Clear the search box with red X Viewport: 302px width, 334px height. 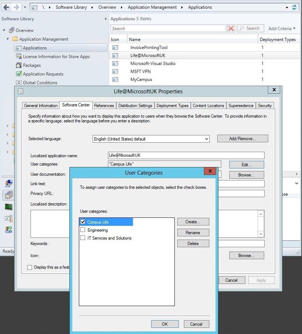(x=231, y=28)
